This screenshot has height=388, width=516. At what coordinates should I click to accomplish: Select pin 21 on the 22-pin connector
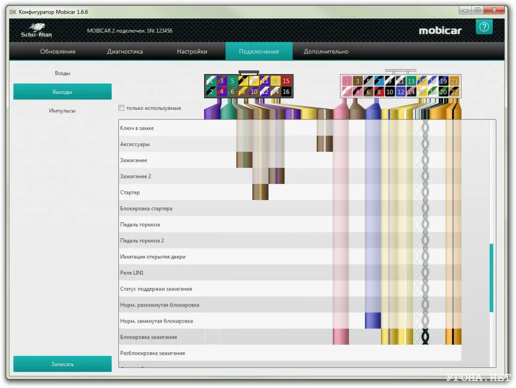(455, 81)
